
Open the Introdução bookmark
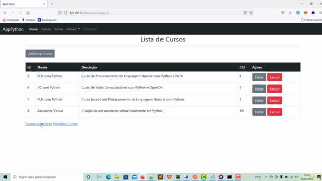11,20
